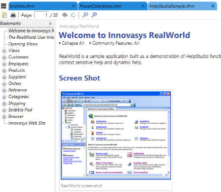This screenshot has width=221, height=192.
Task: Click the 'Screen Shot' heading
Action: (x=80, y=78)
